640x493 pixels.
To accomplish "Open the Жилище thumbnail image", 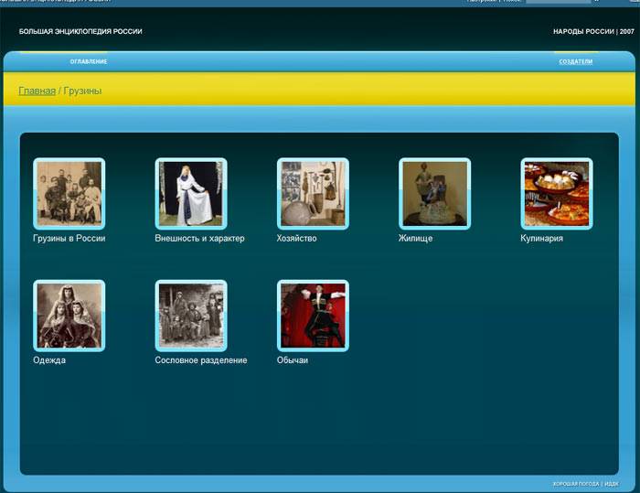I will tap(434, 194).
